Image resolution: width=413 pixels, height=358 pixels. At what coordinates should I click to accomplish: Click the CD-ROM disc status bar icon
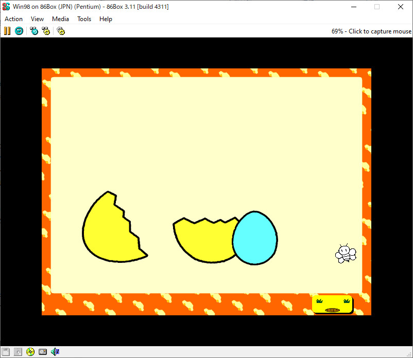coord(30,352)
